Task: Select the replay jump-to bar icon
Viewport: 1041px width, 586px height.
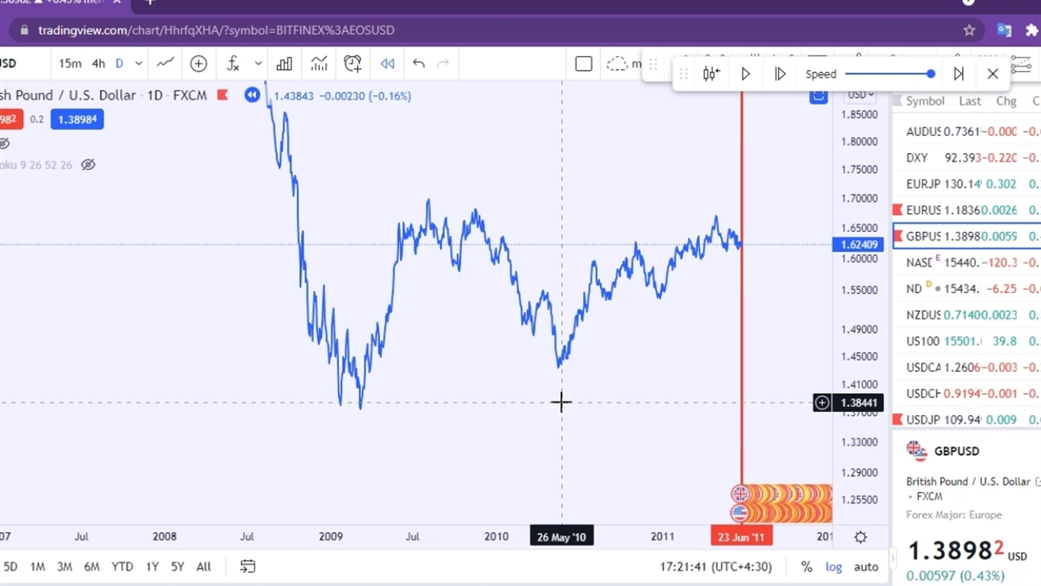Action: pyautogui.click(x=712, y=74)
